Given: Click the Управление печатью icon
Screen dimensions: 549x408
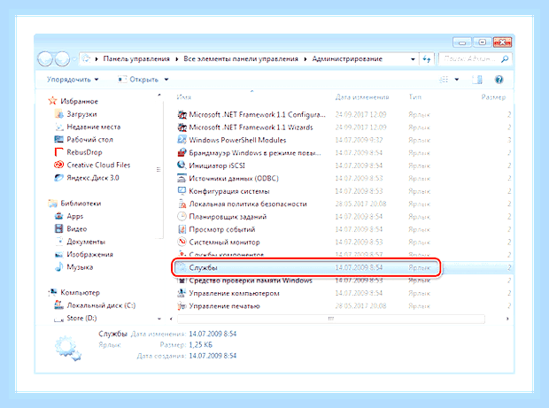Looking at the screenshot, I should tap(182, 306).
